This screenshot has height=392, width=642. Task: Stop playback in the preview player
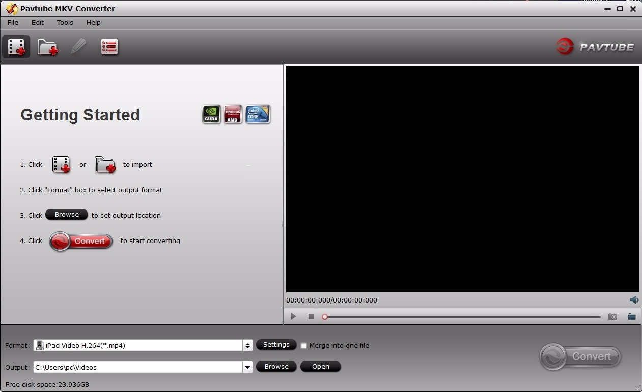pyautogui.click(x=311, y=316)
